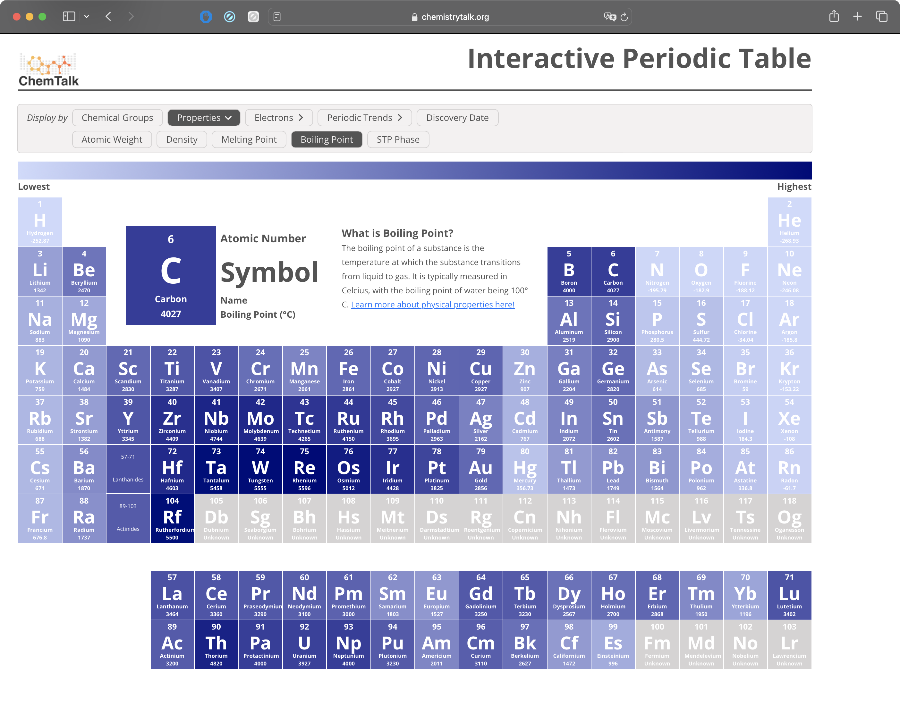Open the 57-71 Lanthanides tile
This screenshot has height=702, width=900.
128,469
